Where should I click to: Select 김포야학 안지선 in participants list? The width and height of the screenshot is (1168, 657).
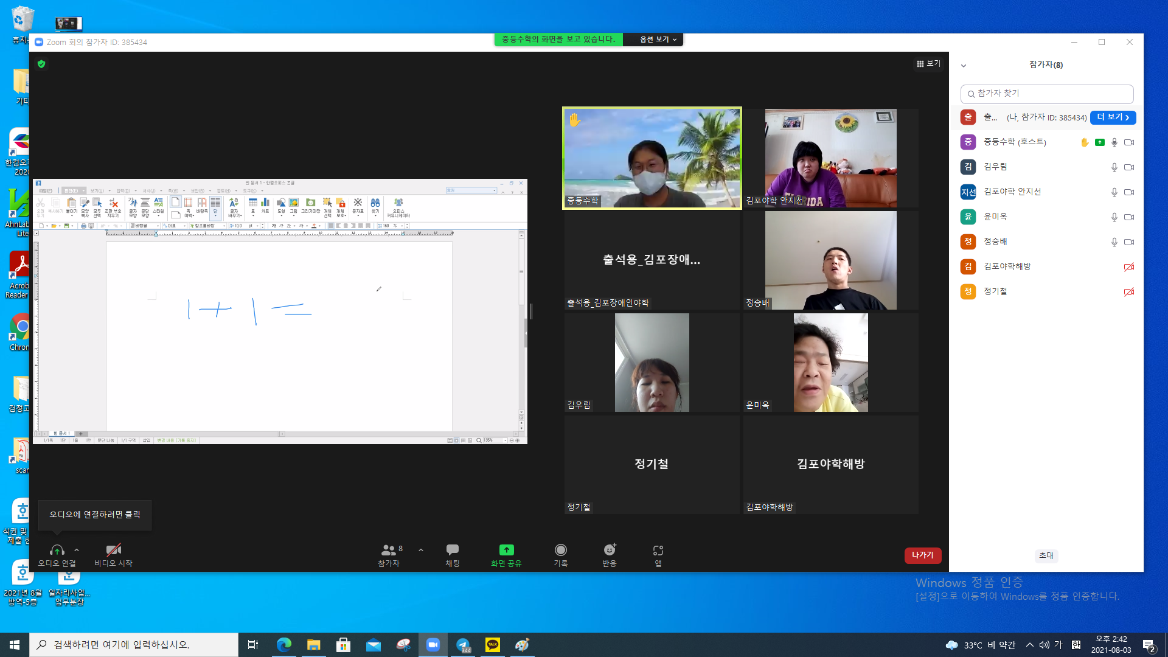[1046, 192]
